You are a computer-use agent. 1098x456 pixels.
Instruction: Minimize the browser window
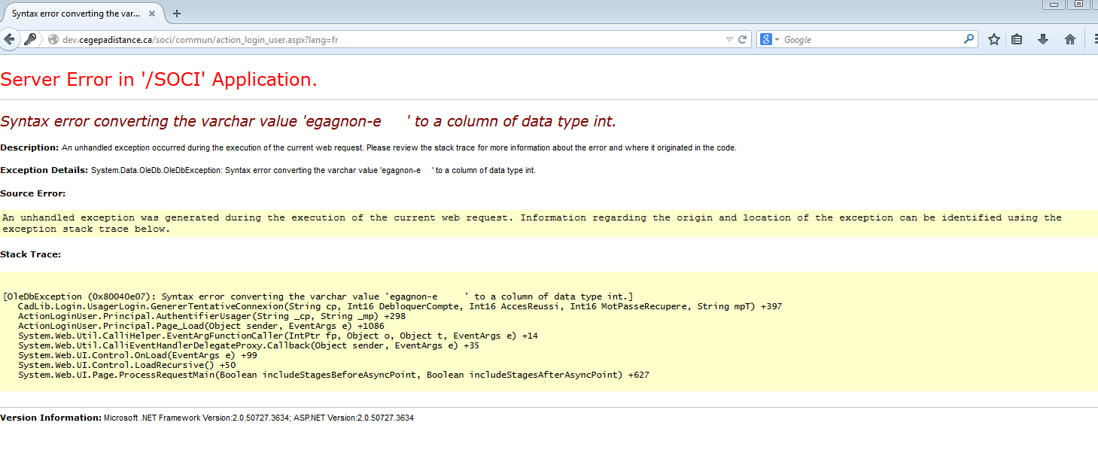coord(1054,5)
